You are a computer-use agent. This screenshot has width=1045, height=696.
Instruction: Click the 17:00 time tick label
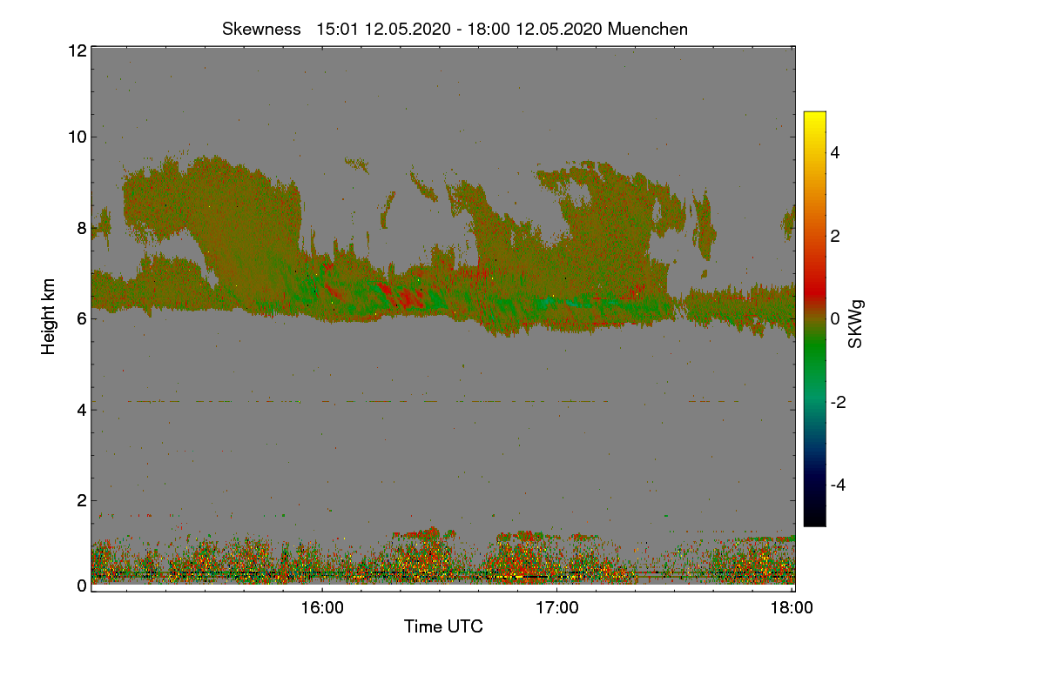tap(557, 608)
